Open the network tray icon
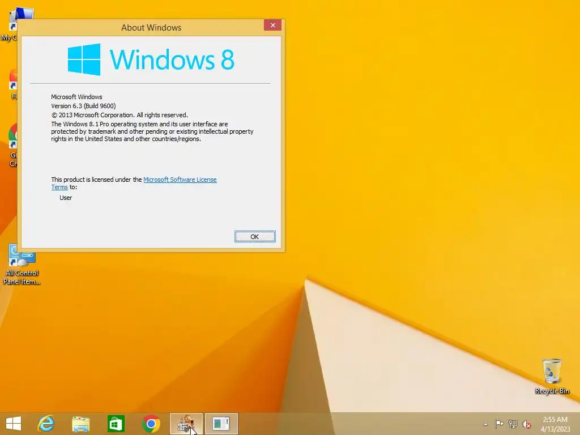The height and width of the screenshot is (435, 580). pos(513,424)
